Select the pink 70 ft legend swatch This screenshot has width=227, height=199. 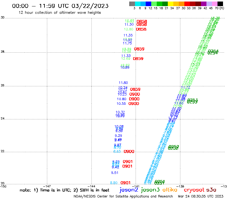[215, 4]
